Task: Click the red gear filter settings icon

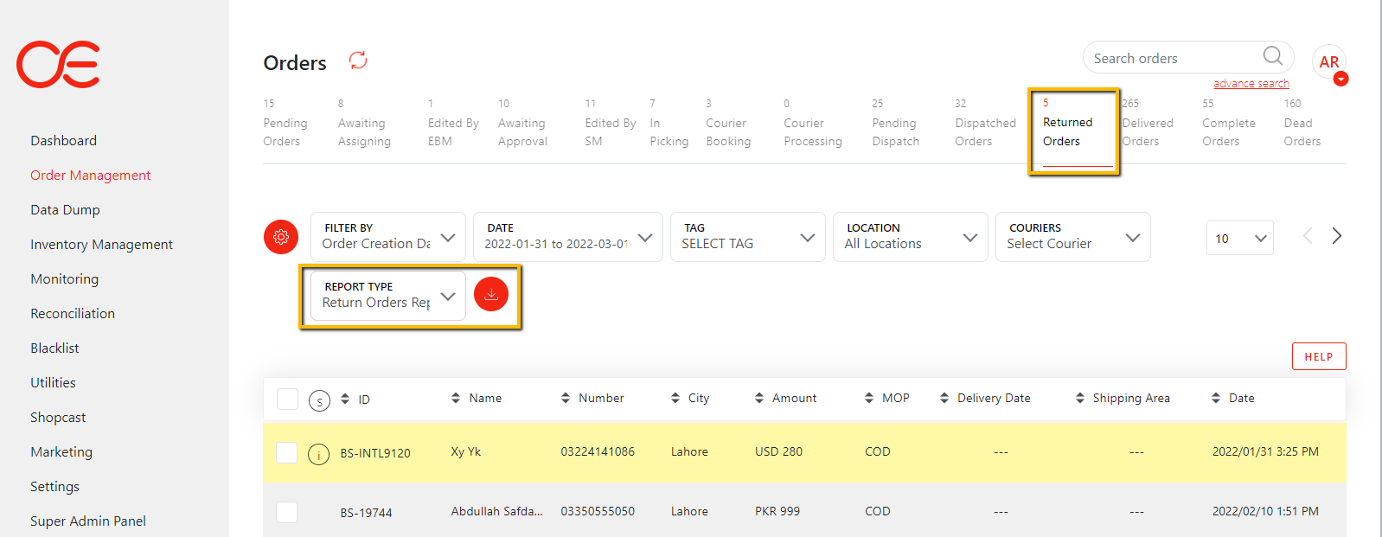Action: pos(281,237)
